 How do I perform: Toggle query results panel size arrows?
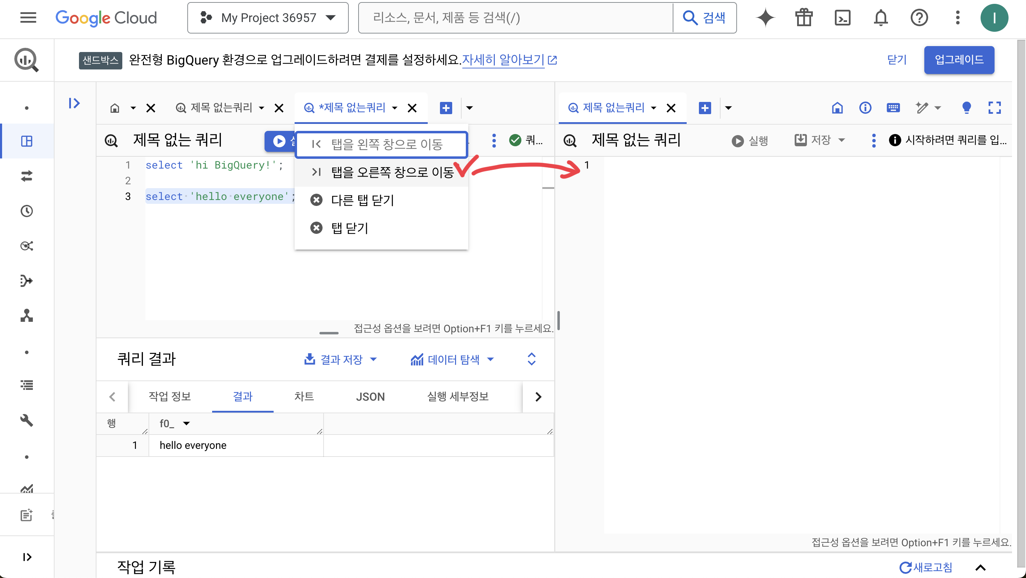coord(531,359)
